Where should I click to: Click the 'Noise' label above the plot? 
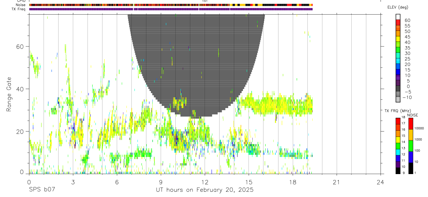coord(21,5)
